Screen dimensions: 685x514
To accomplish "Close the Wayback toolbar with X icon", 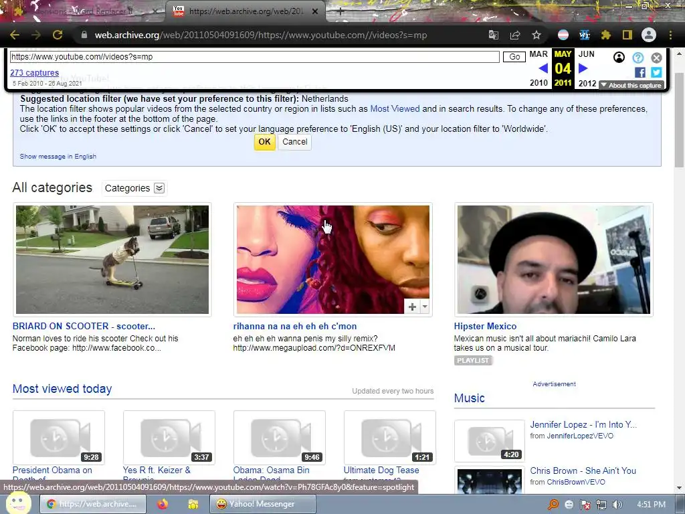I will pyautogui.click(x=656, y=58).
